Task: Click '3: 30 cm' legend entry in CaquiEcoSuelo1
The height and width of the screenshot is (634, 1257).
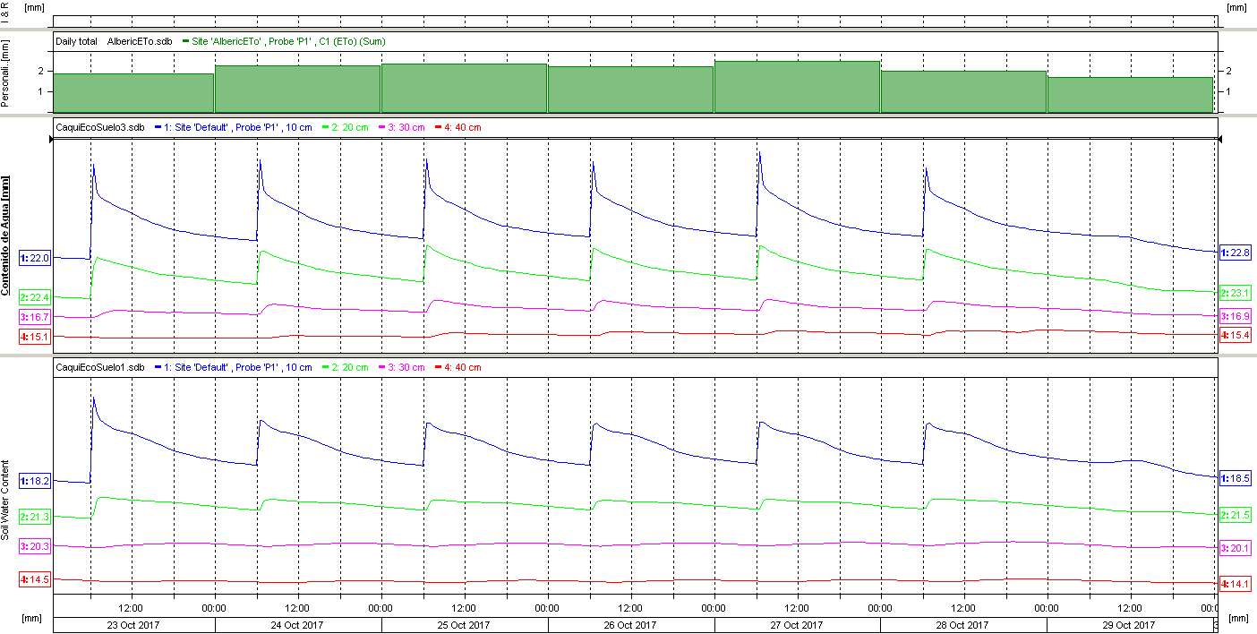Action: pyautogui.click(x=402, y=367)
